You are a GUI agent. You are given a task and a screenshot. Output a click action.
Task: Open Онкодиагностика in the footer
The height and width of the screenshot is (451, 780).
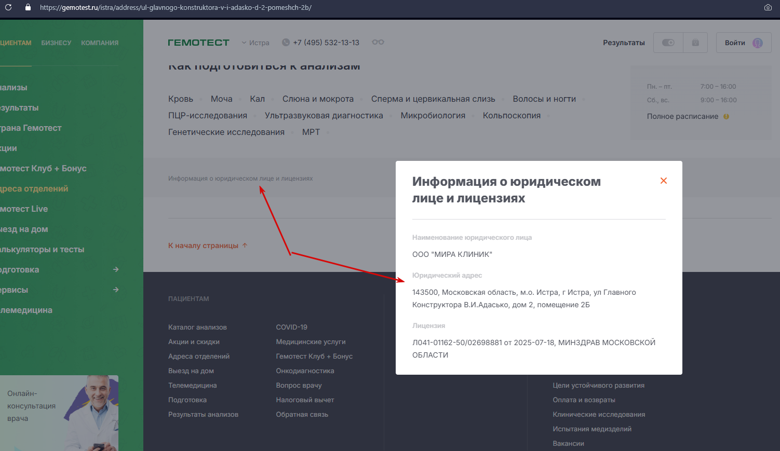click(305, 371)
